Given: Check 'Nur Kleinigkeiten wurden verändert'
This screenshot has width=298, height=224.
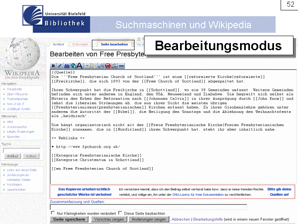Looking at the screenshot, I should coord(53,213).
